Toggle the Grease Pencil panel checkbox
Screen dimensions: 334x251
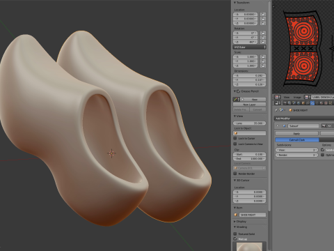[239, 91]
